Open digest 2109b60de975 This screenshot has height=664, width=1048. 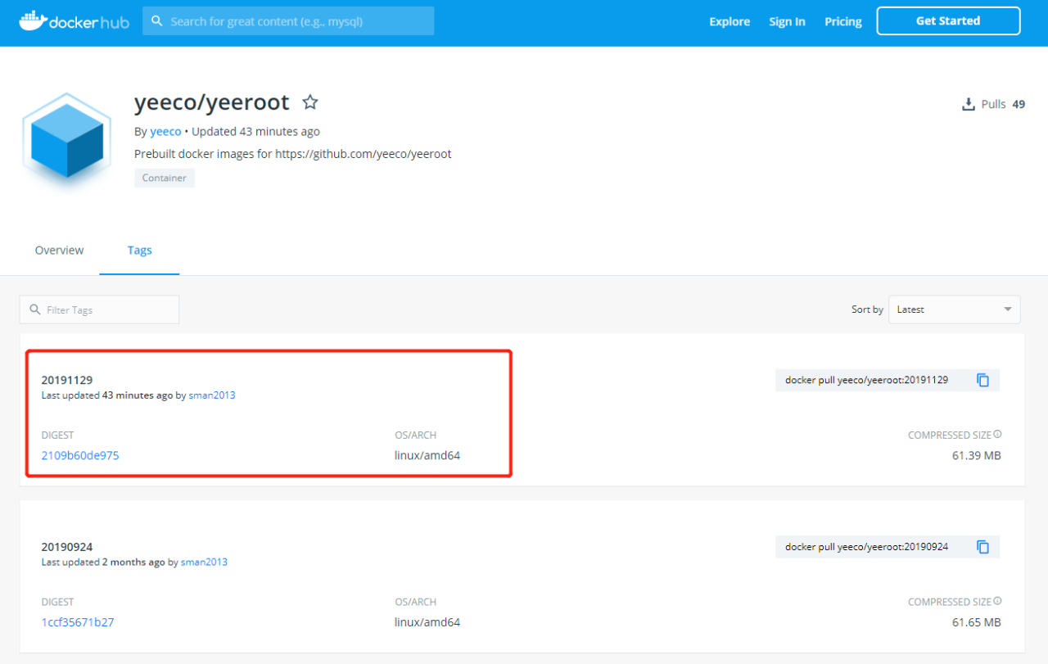(80, 455)
